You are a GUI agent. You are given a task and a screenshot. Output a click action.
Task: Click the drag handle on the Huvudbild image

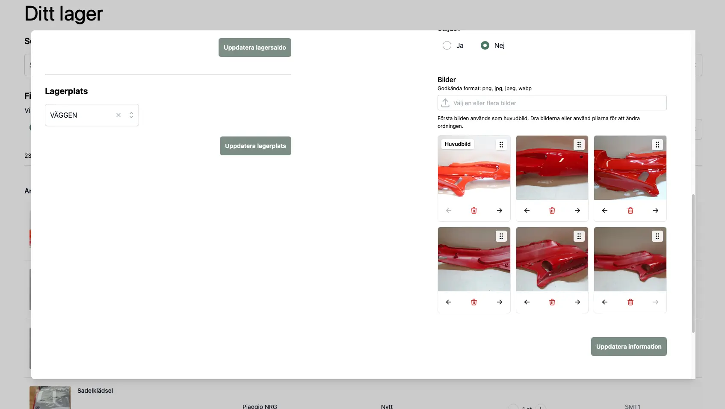pyautogui.click(x=501, y=145)
